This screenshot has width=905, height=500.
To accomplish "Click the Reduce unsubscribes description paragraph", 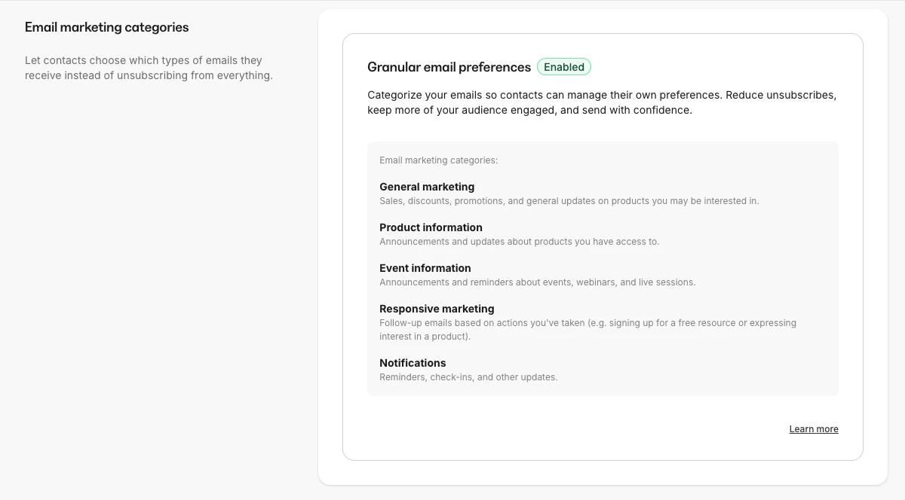I will [601, 102].
